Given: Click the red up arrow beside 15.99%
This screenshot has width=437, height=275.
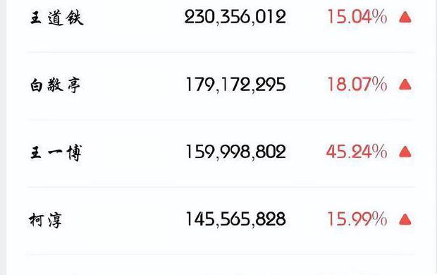Looking at the screenshot, I should [405, 219].
